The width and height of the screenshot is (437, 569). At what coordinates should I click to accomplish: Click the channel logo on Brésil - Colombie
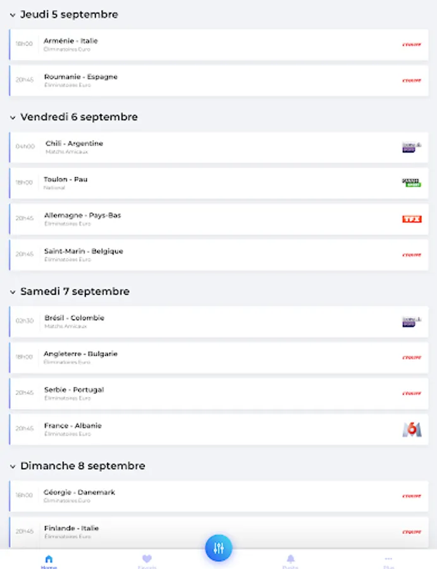412,322
